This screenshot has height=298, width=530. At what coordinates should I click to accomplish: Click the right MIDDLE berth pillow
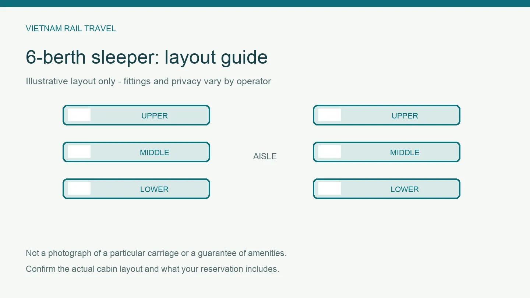point(329,152)
